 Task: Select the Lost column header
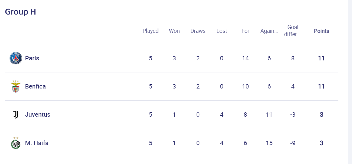(x=222, y=31)
